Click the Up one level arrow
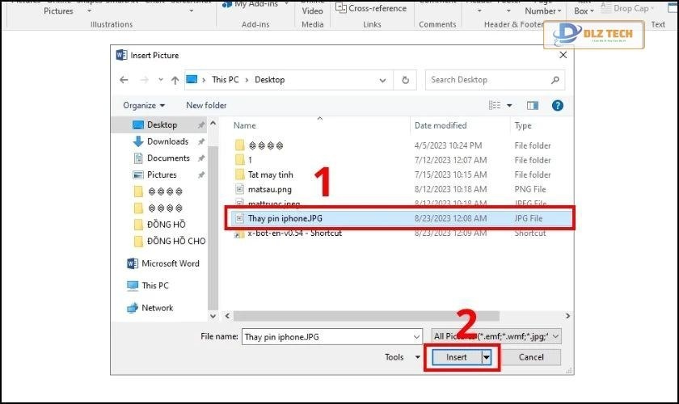 click(x=175, y=80)
